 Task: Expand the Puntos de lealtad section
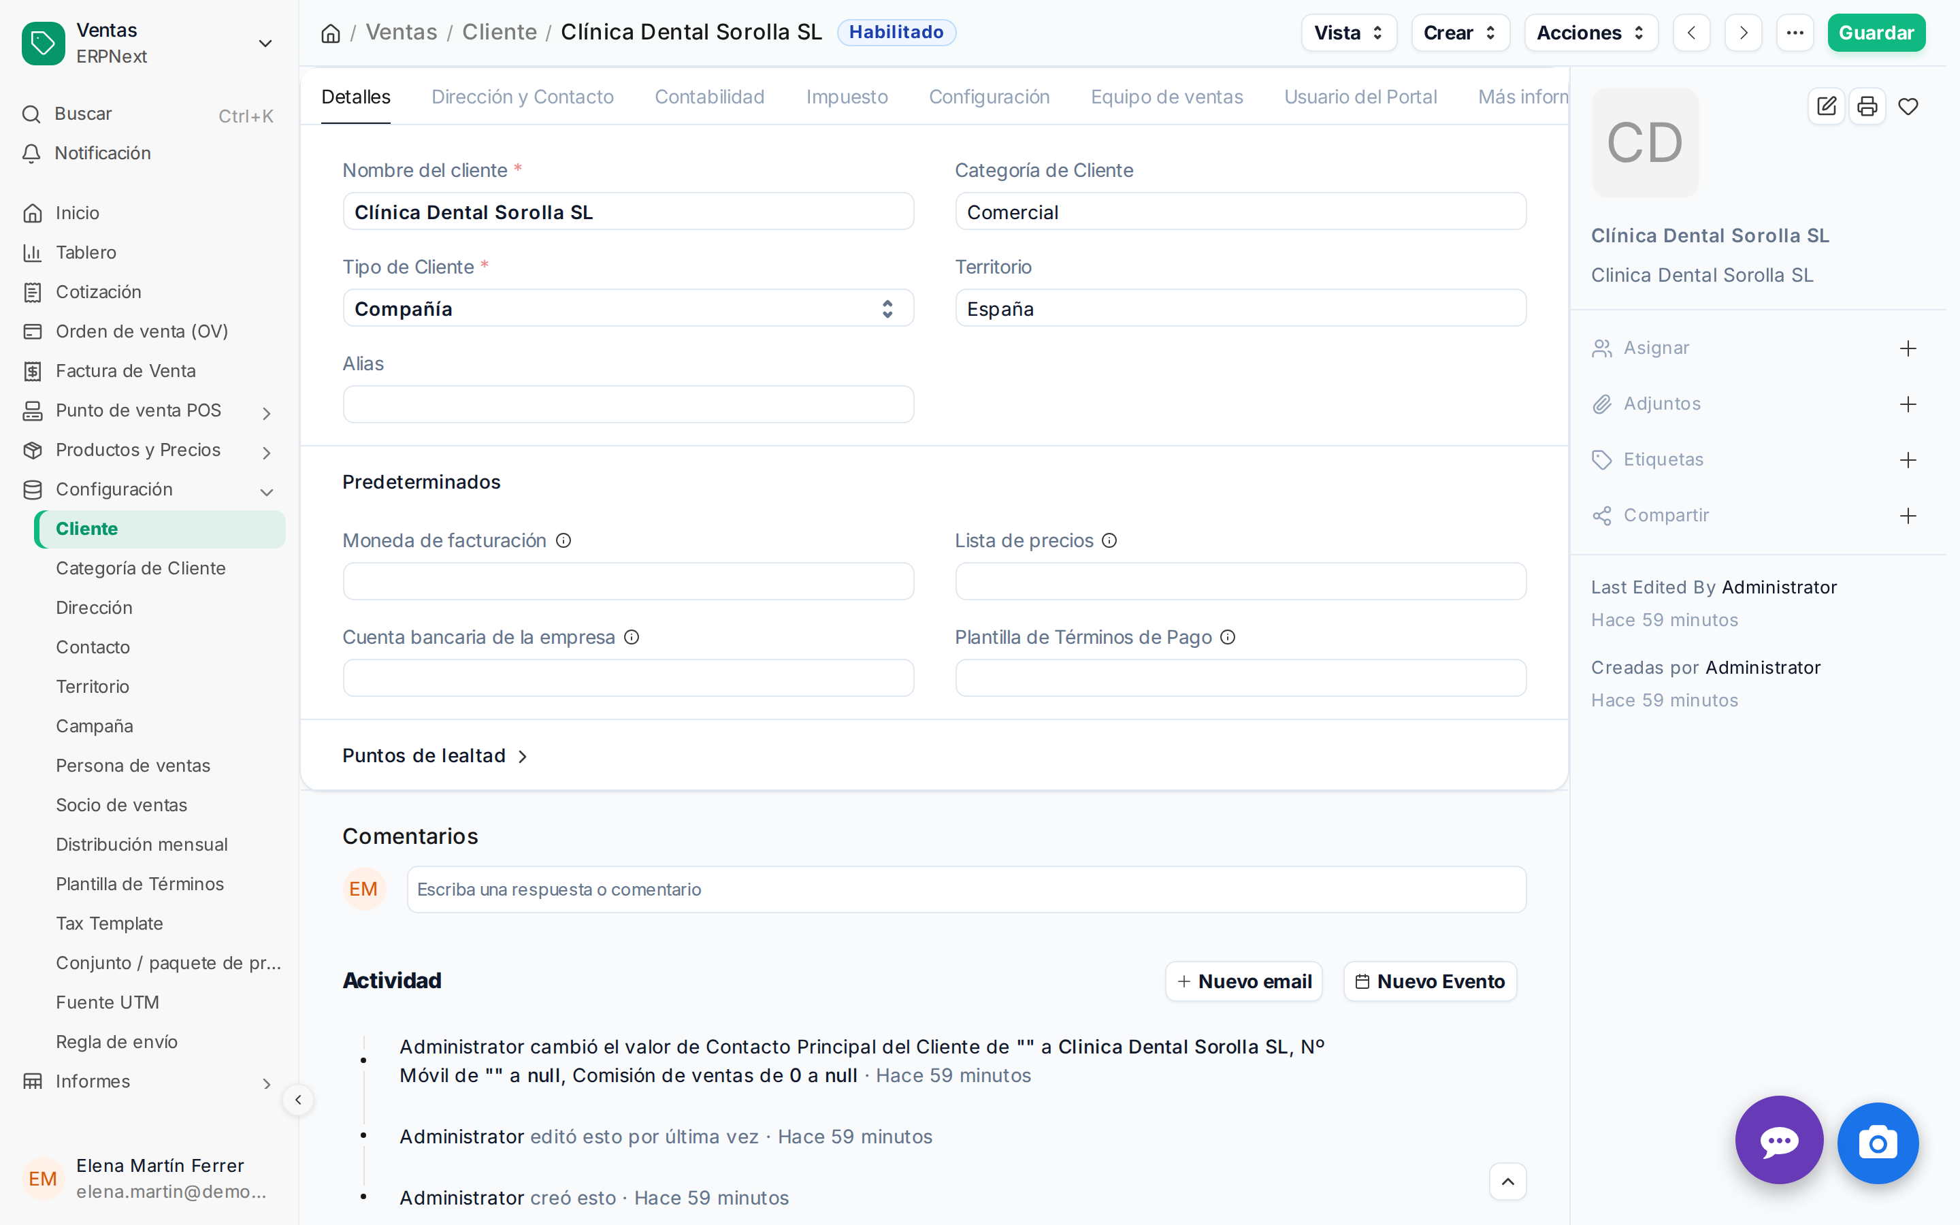[x=435, y=756]
